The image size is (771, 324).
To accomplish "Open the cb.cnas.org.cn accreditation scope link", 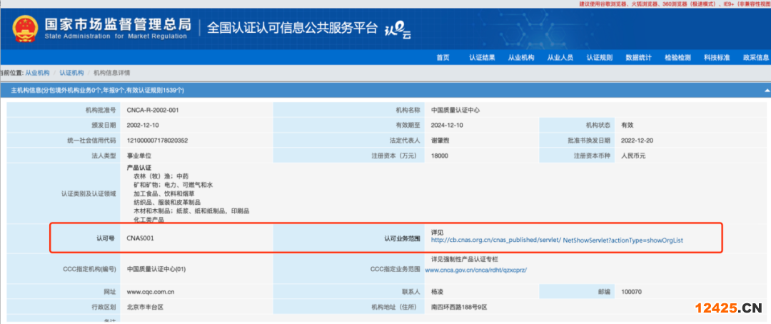I will coord(558,241).
